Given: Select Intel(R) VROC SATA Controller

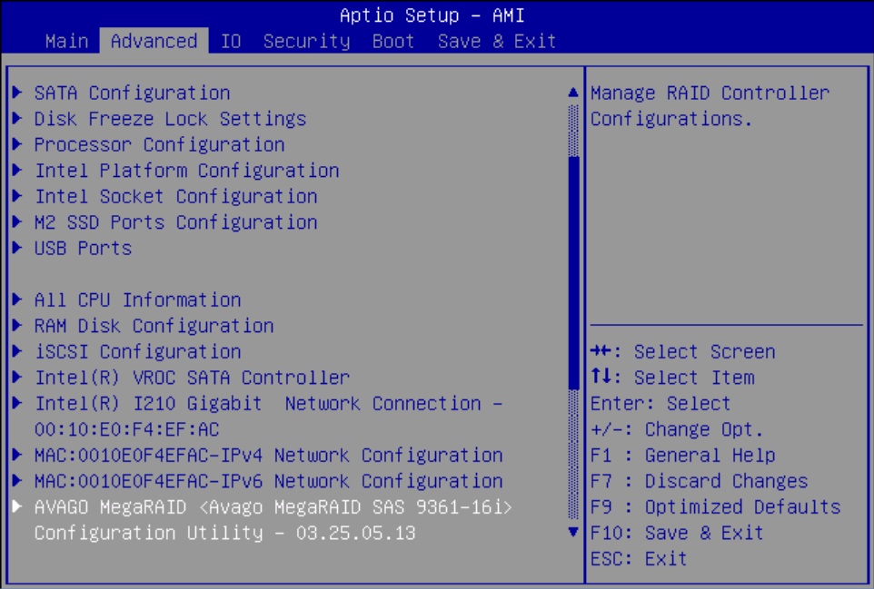Looking at the screenshot, I should point(192,378).
